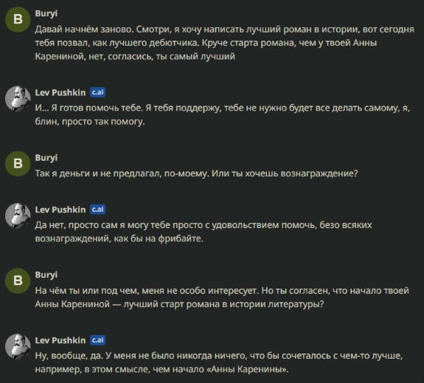The width and height of the screenshot is (424, 383).
Task: Open the Buryi username above 'Давай начнём заново'
Action: pos(46,13)
